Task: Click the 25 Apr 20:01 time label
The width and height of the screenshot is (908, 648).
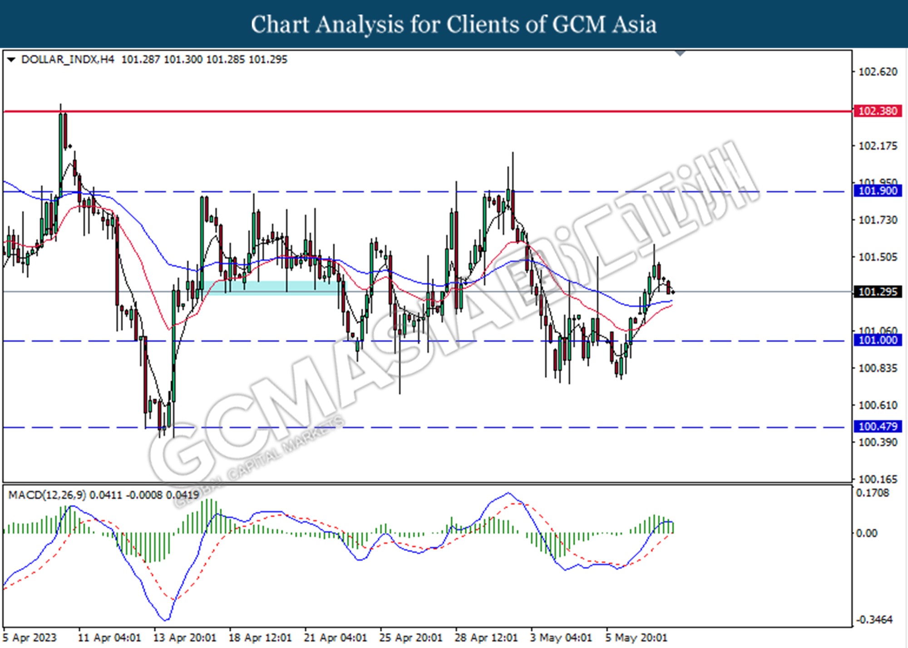Action: coord(411,638)
